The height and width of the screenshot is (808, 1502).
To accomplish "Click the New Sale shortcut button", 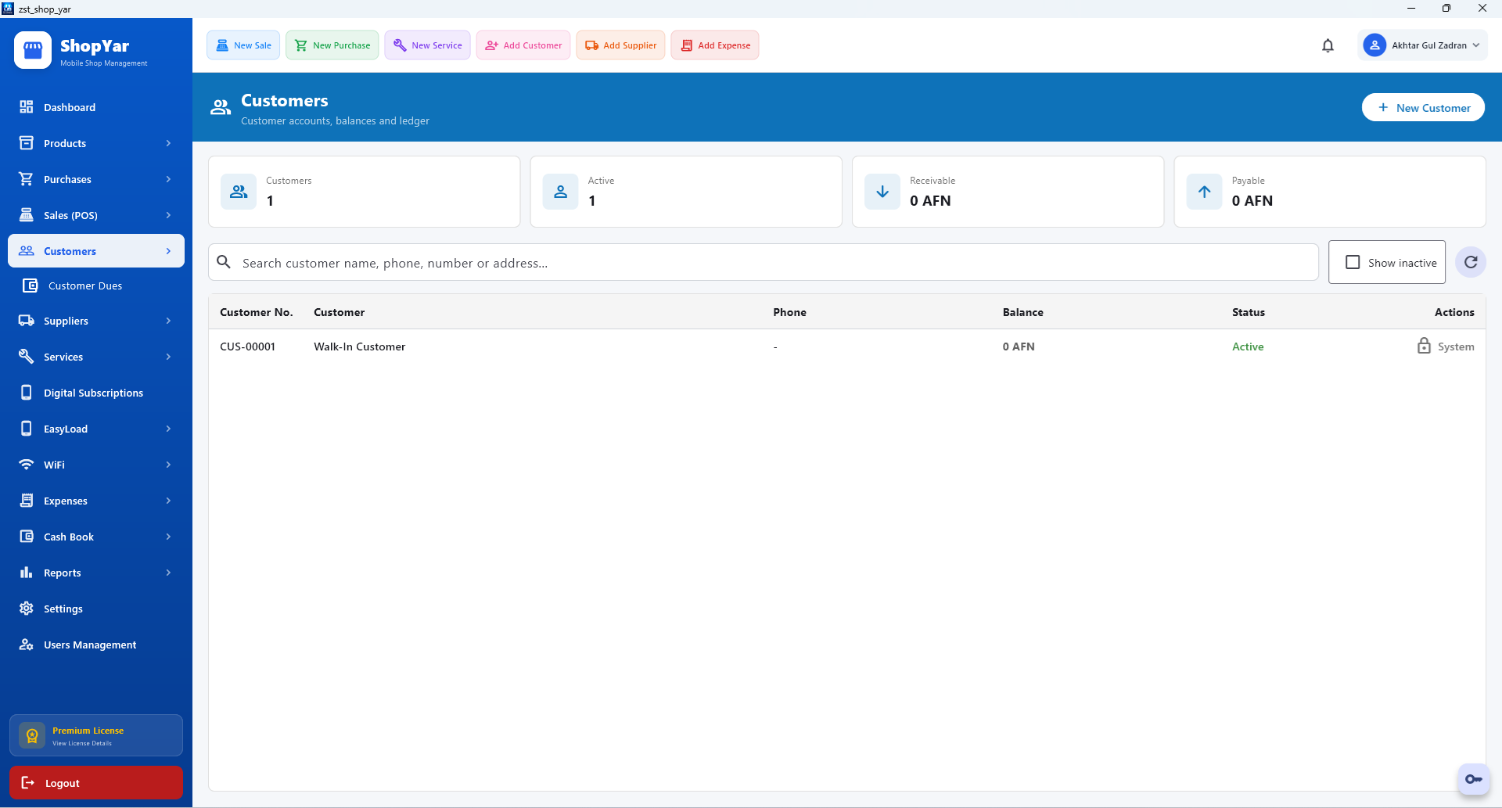I will tap(243, 45).
